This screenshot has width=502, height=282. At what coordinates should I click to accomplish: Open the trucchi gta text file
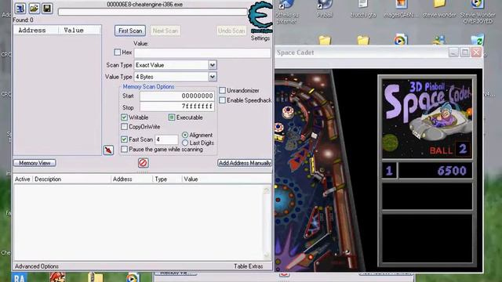point(362,9)
